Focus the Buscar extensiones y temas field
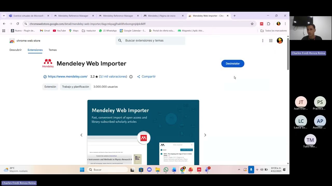The height and width of the screenshot is (186, 332). pyautogui.click(x=150, y=41)
